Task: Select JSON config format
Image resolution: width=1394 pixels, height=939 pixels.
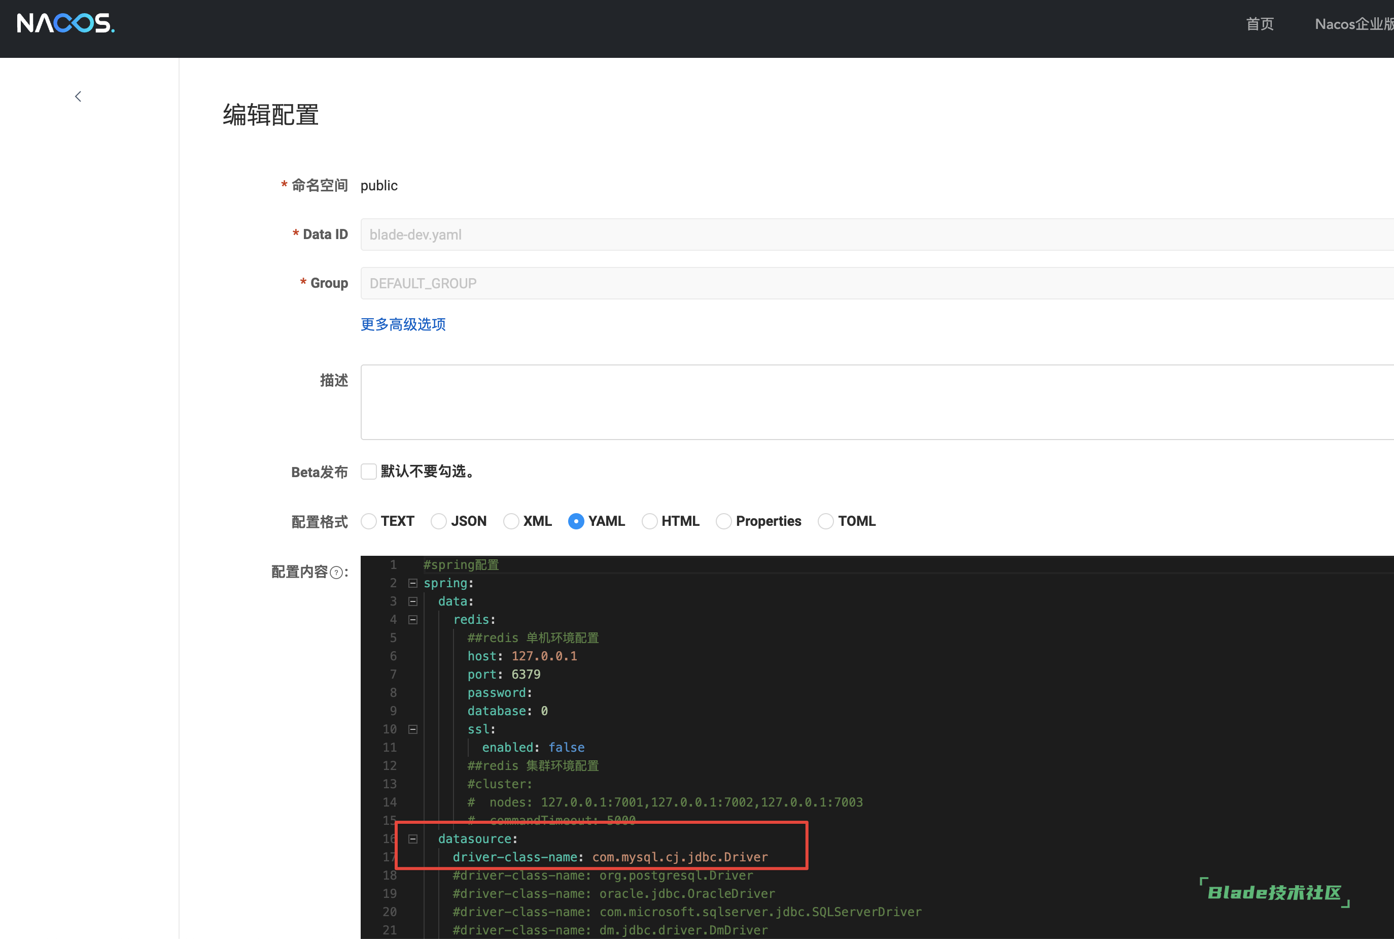Action: pos(439,521)
